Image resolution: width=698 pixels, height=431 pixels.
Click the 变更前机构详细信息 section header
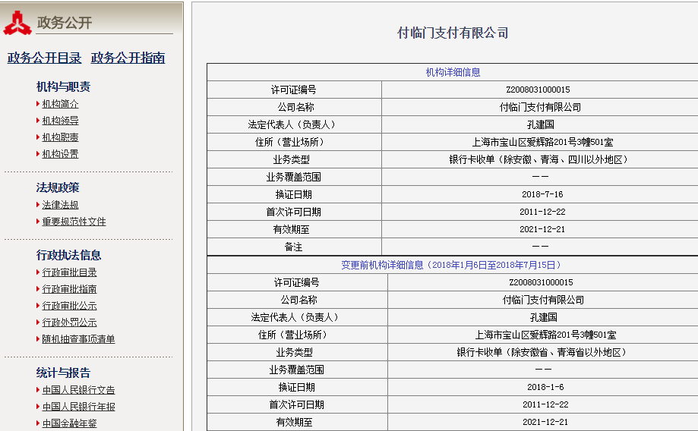point(451,265)
